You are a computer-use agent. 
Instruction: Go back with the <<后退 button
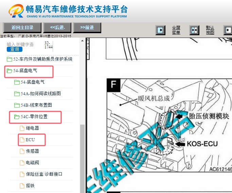(57, 27)
